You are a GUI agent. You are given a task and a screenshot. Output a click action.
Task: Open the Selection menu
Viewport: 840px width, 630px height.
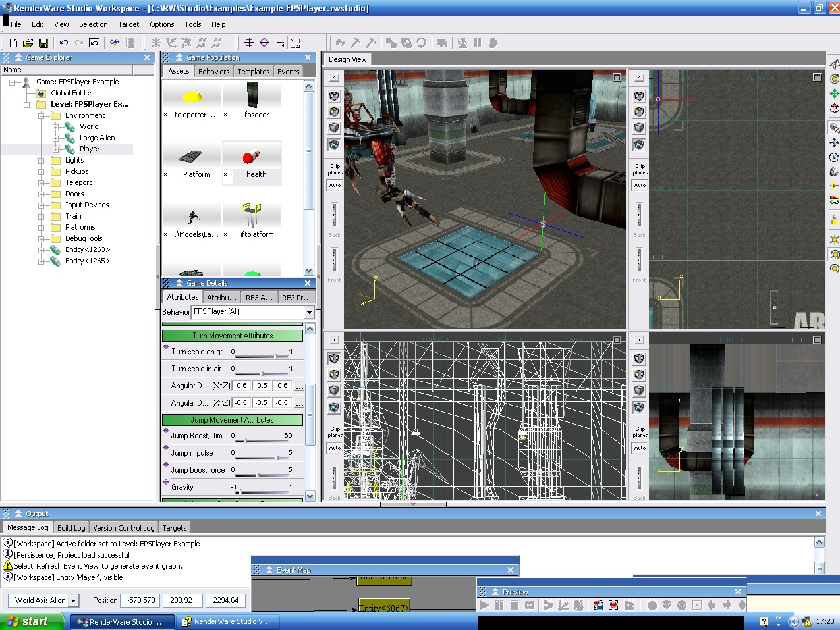coord(93,24)
